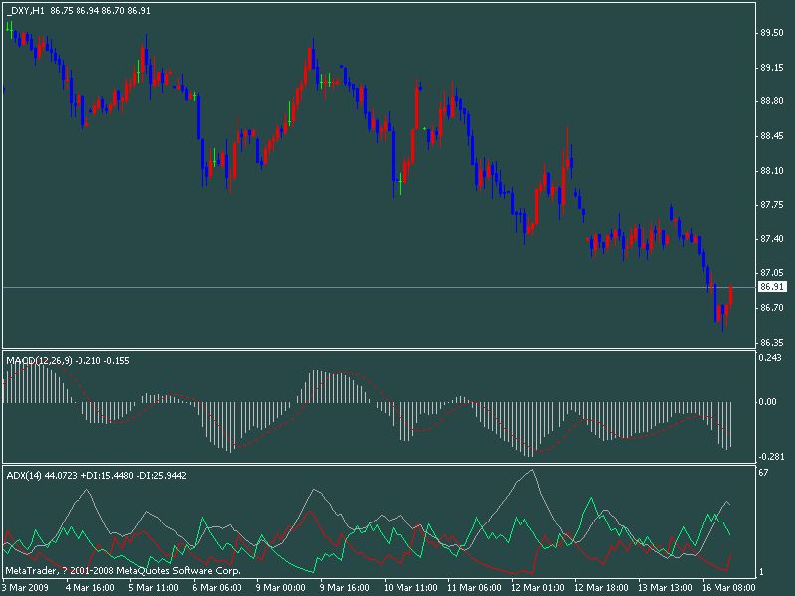Click the 13 Mar 13:00 time label
Image resolution: width=795 pixels, height=596 pixels.
point(666,588)
